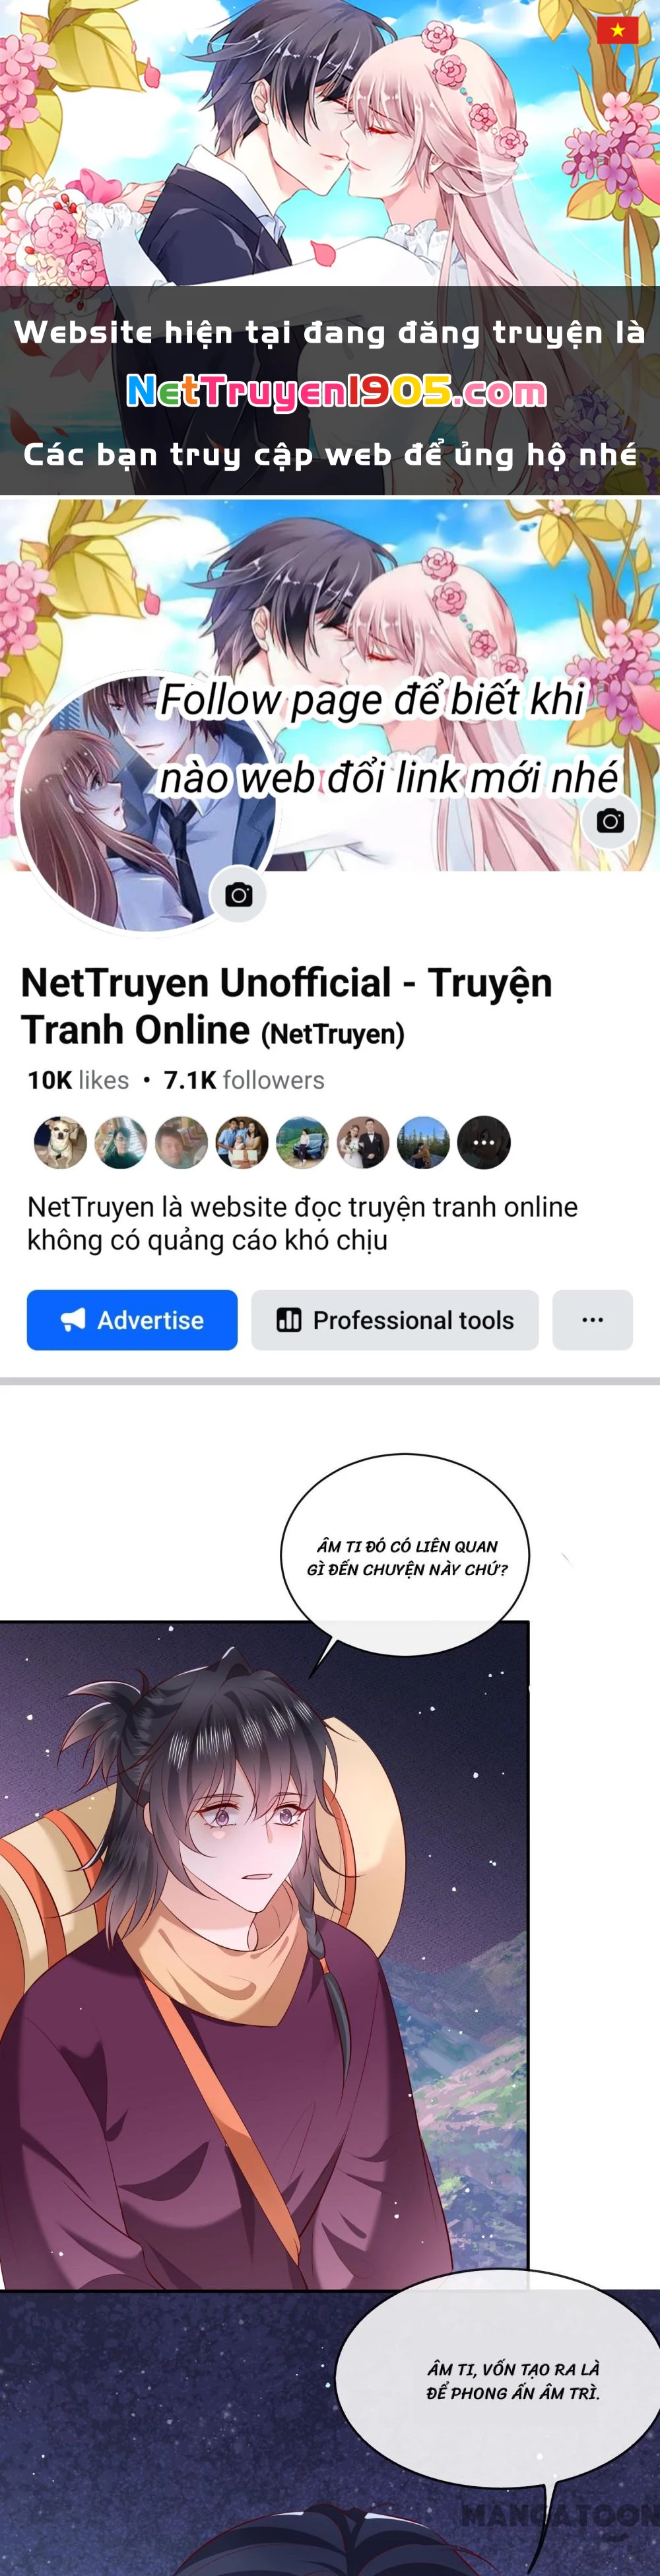
Task: Click the wedding couple follower avatar
Action: point(363,1142)
